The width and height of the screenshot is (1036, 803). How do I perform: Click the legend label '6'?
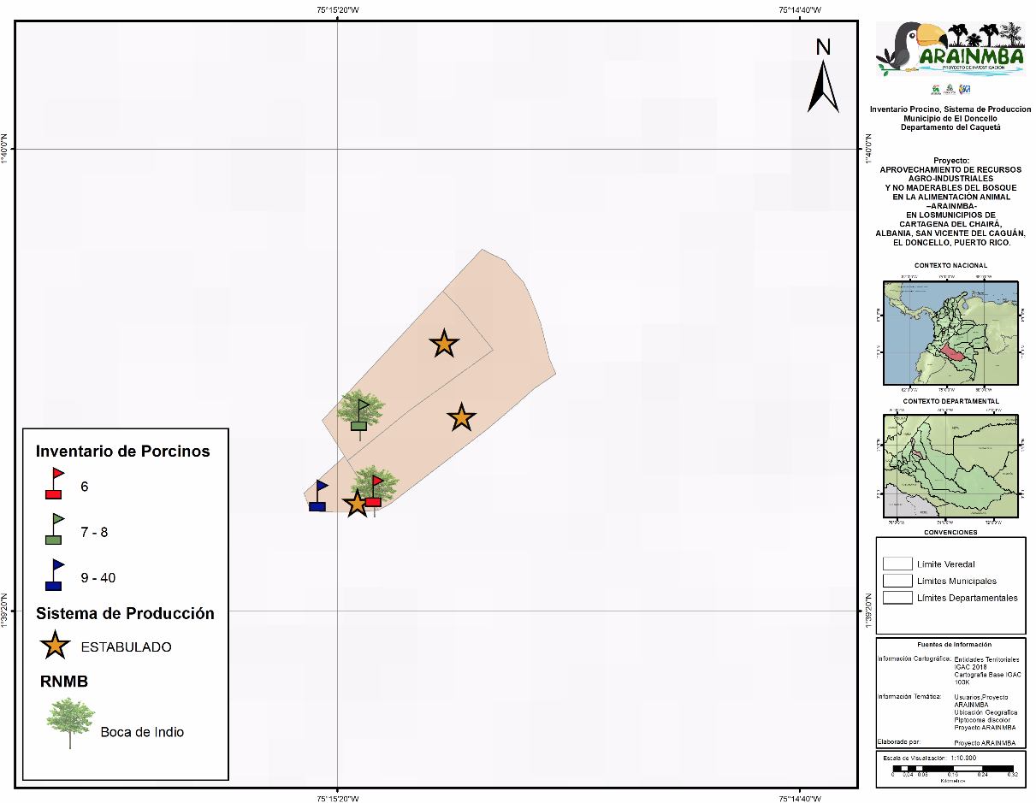click(x=85, y=487)
